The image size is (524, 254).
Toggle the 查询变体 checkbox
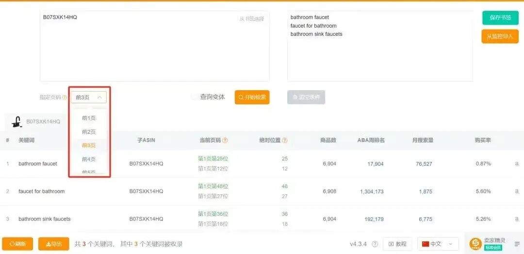pyautogui.click(x=194, y=97)
